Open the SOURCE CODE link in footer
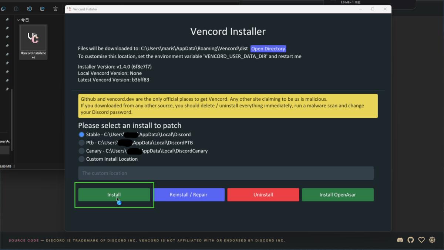Viewport: 444px width, 250px height. [x=24, y=240]
